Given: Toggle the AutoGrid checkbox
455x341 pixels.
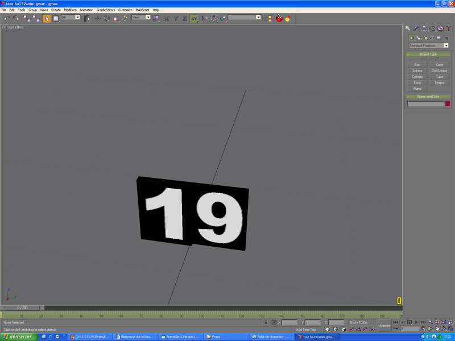Looking at the screenshot, I should 437,59.
